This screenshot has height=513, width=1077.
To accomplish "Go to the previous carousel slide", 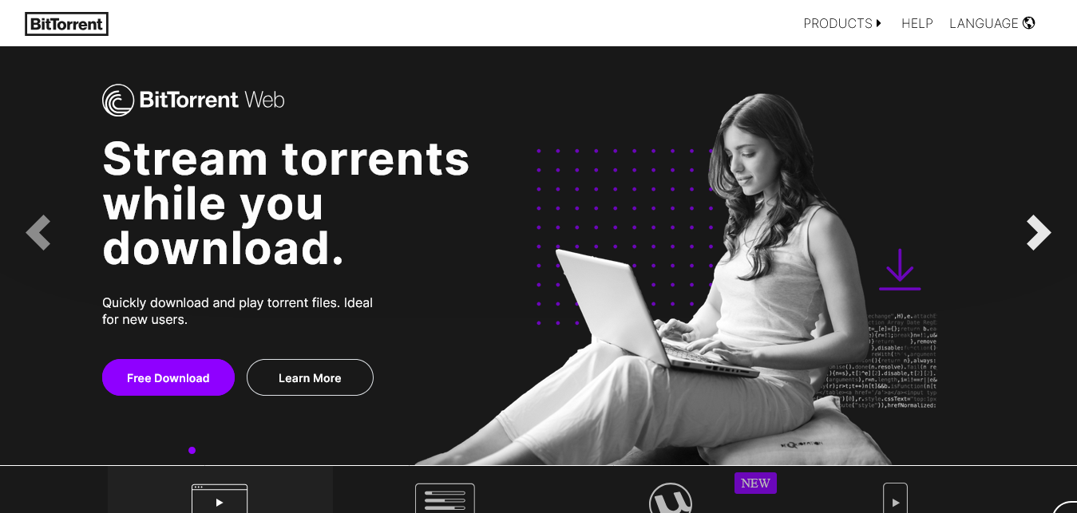I will click(x=38, y=233).
